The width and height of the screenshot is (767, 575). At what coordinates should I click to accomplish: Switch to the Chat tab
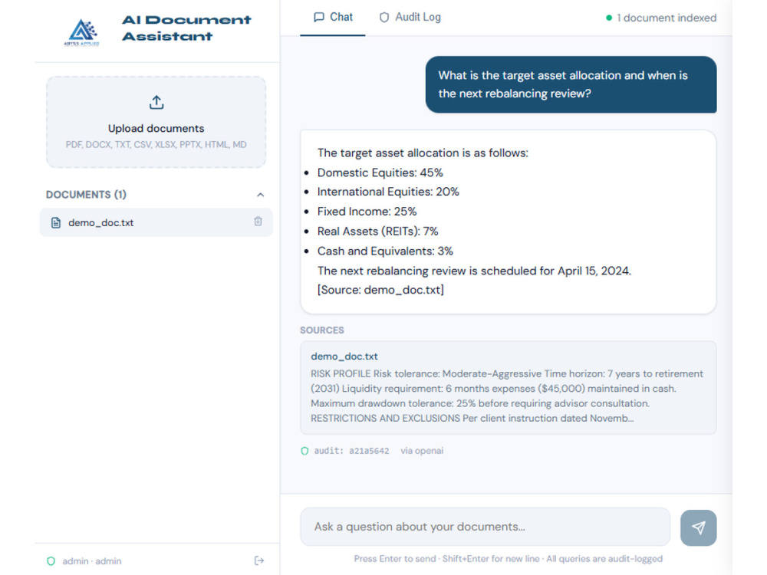[x=333, y=18]
